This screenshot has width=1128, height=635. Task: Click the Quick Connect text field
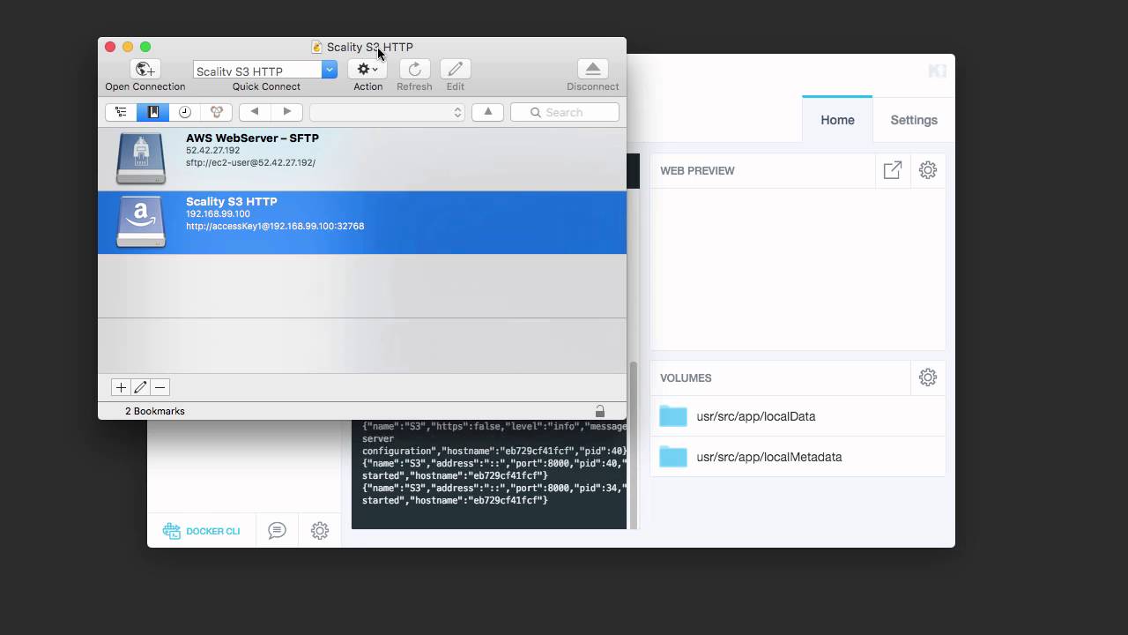pos(257,70)
